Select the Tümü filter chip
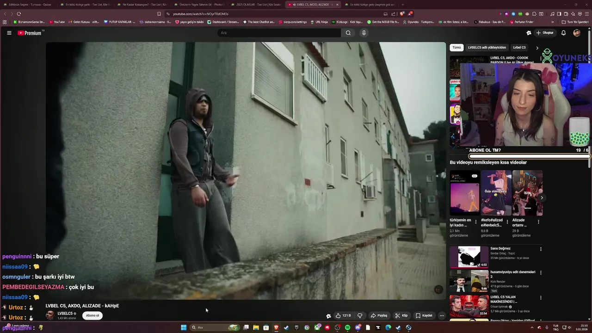This screenshot has height=333, width=592. coord(456,47)
